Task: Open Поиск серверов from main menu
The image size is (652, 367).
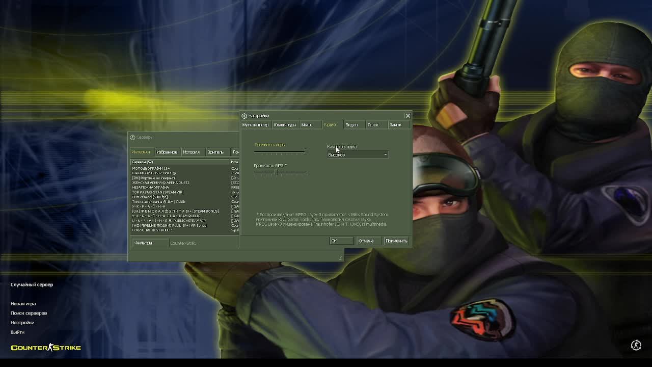Action: pyautogui.click(x=29, y=313)
